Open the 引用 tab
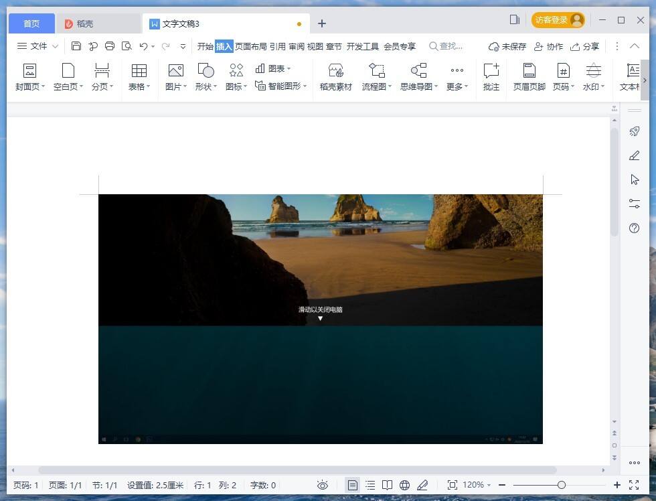The height and width of the screenshot is (501, 656). click(x=277, y=46)
